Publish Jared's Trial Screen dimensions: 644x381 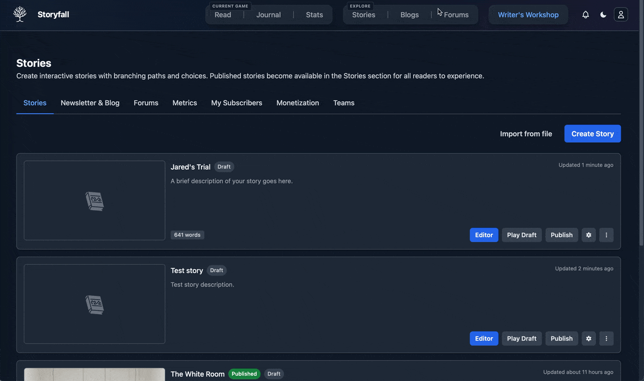point(562,235)
